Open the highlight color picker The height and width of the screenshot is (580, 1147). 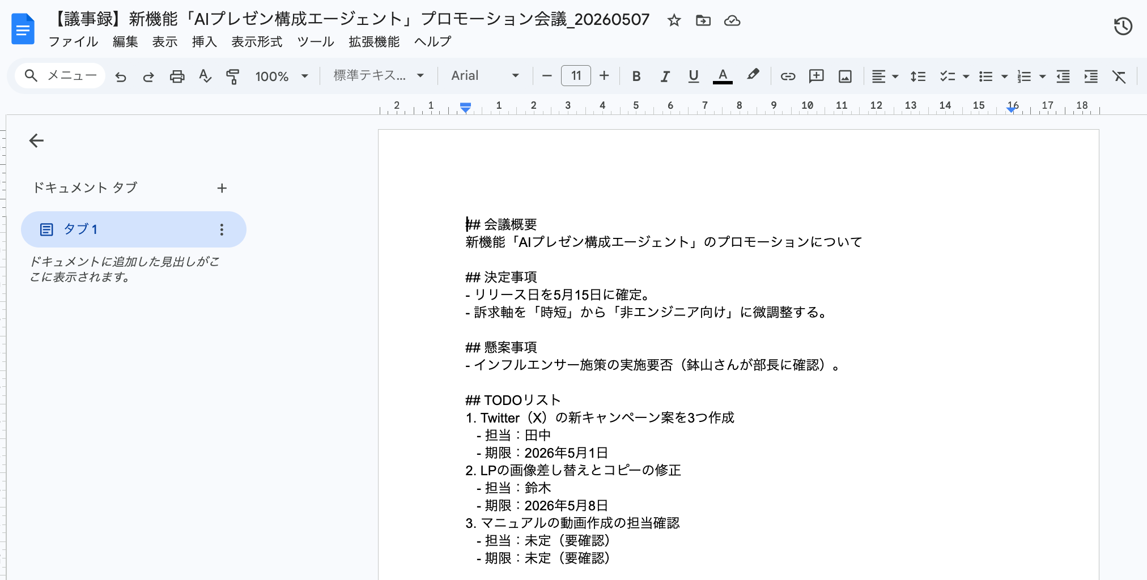753,75
